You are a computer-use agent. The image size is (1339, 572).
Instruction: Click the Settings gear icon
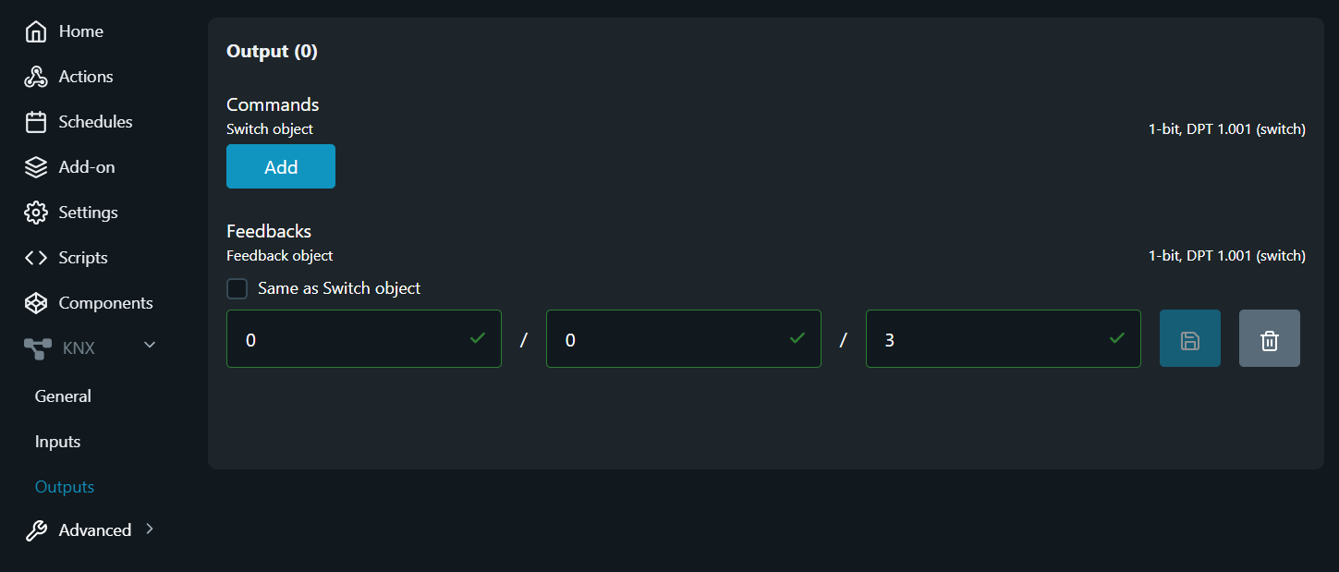point(36,213)
